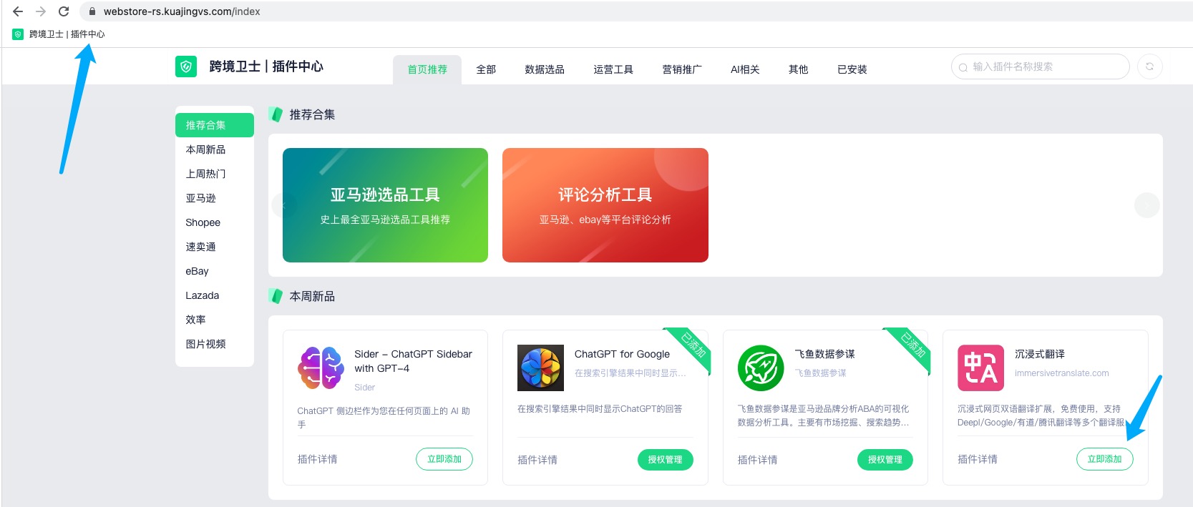This screenshot has width=1193, height=507.
Task: Select 推荐合集 in the sidebar
Action: click(x=215, y=125)
